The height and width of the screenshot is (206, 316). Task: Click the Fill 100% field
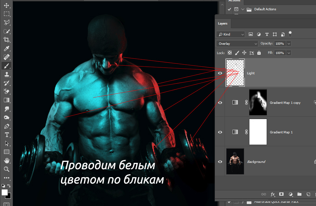click(x=280, y=53)
